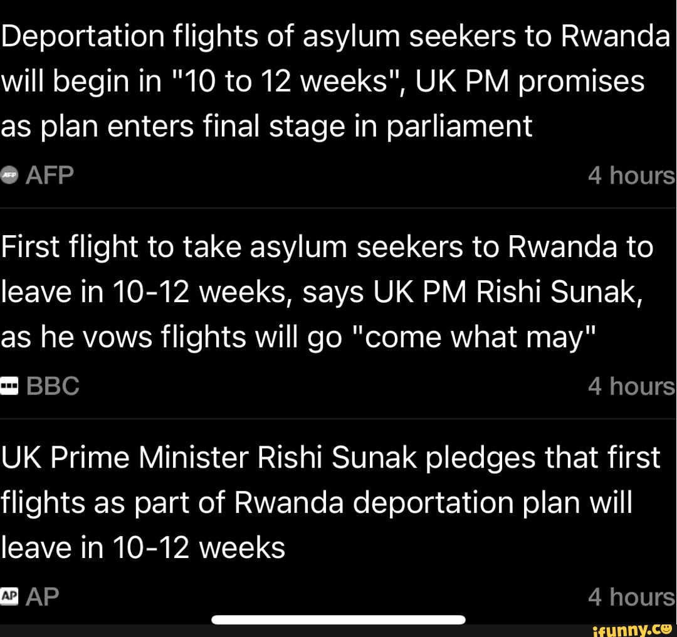Click the AP source name text
The width and height of the screenshot is (677, 637).
43,597
